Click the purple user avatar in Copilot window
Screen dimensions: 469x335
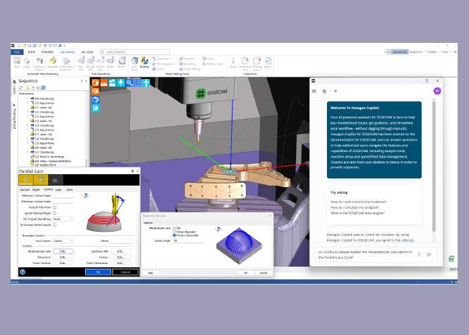pyautogui.click(x=437, y=91)
